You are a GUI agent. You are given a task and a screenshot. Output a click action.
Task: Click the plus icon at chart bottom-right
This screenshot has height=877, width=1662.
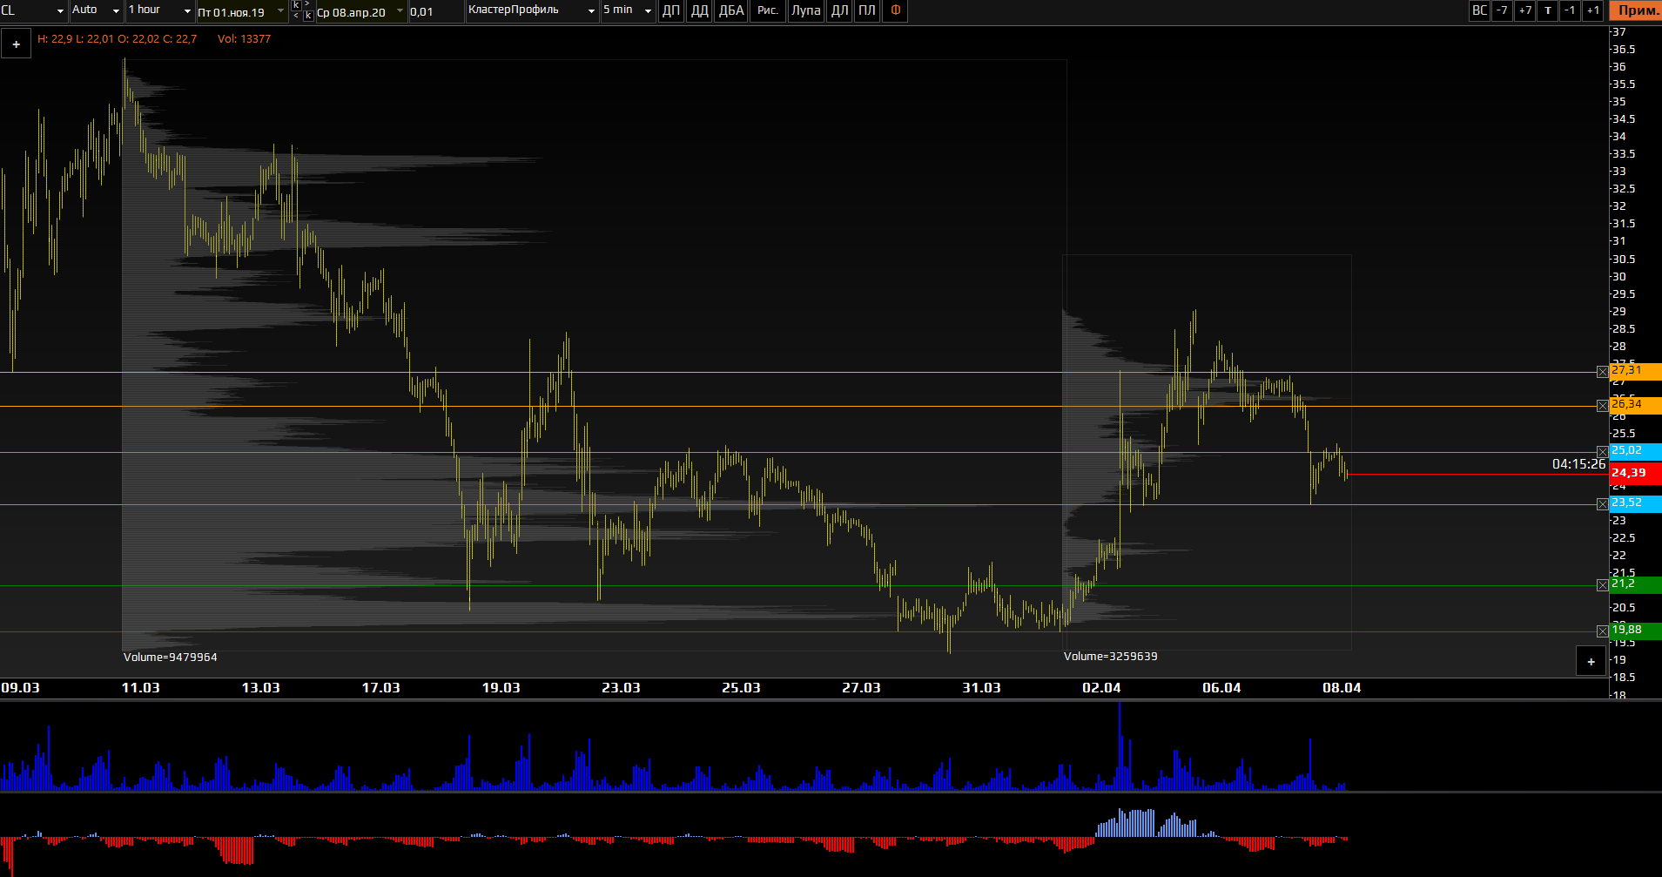coord(1591,661)
